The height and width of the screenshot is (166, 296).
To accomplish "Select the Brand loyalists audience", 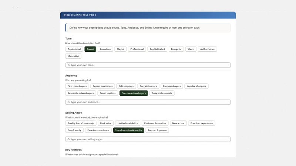I will tap(108, 93).
